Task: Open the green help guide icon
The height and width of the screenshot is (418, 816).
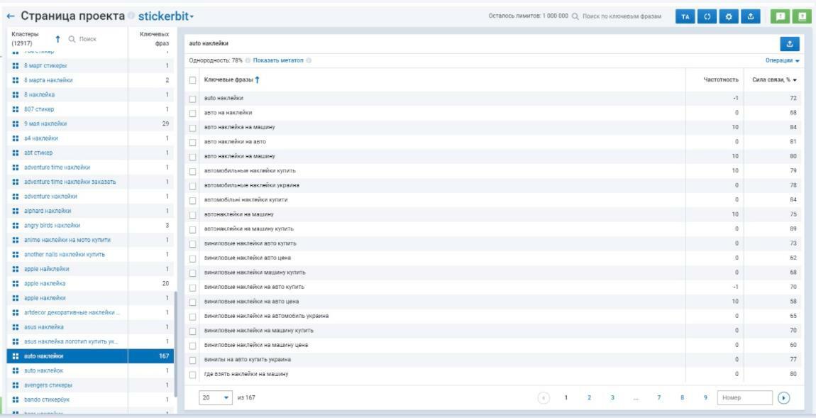Action: click(x=803, y=13)
